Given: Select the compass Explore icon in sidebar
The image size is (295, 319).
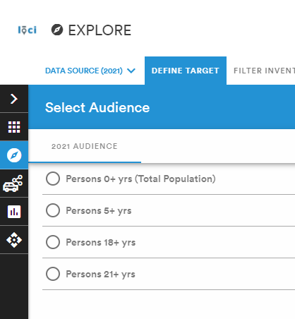Looking at the screenshot, I should (14, 155).
